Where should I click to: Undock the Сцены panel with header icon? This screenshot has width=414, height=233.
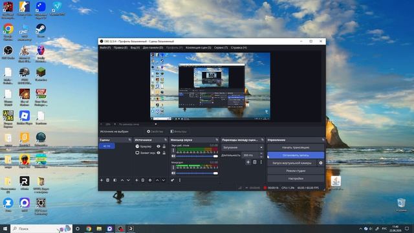129,140
